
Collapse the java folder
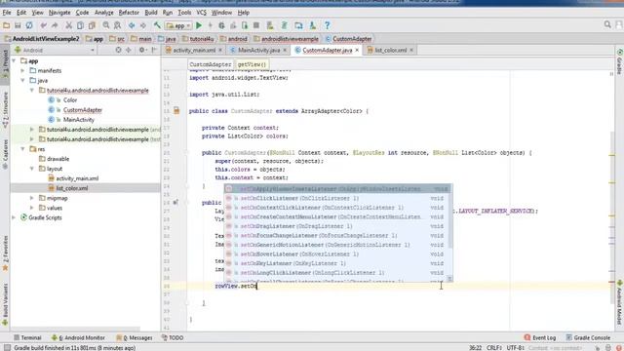pos(22,80)
